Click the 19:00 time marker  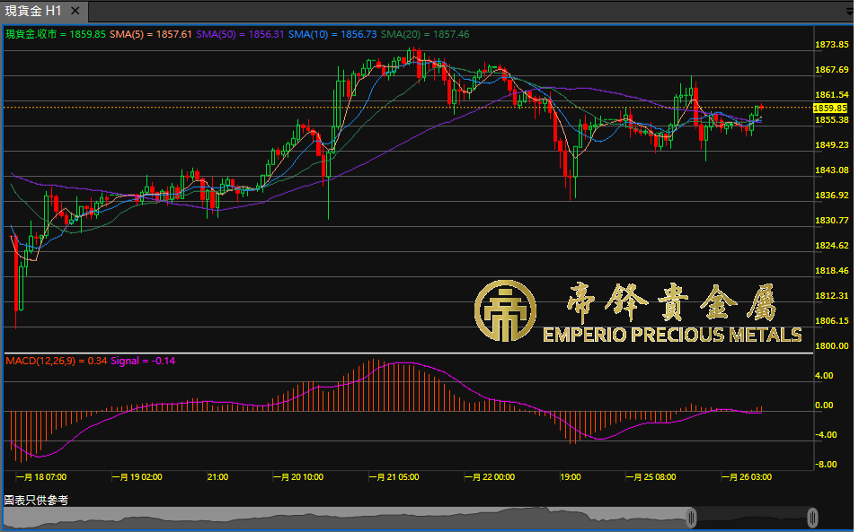point(571,477)
